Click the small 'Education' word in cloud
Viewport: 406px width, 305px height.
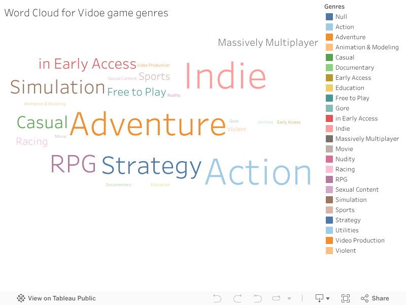tap(160, 185)
